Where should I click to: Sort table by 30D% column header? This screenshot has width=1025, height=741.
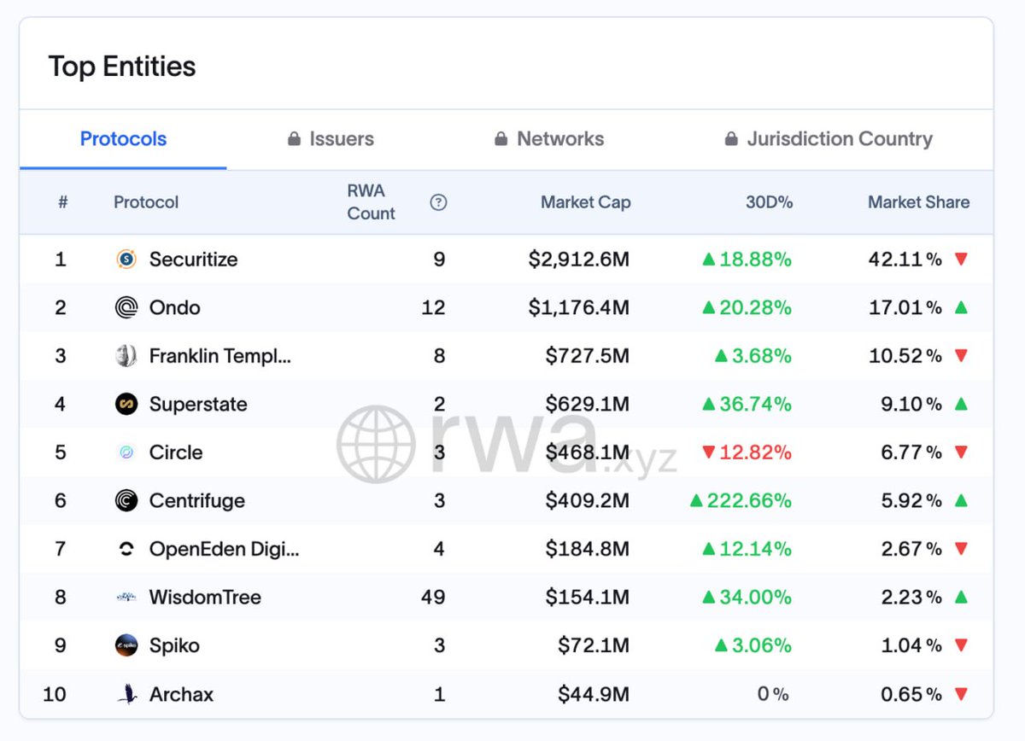(768, 202)
